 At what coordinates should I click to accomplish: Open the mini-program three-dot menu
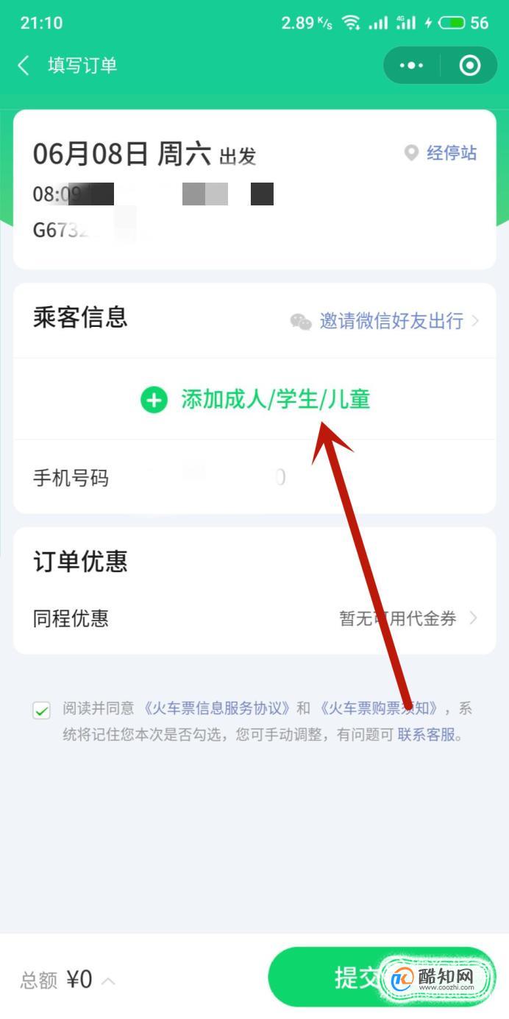(x=411, y=66)
